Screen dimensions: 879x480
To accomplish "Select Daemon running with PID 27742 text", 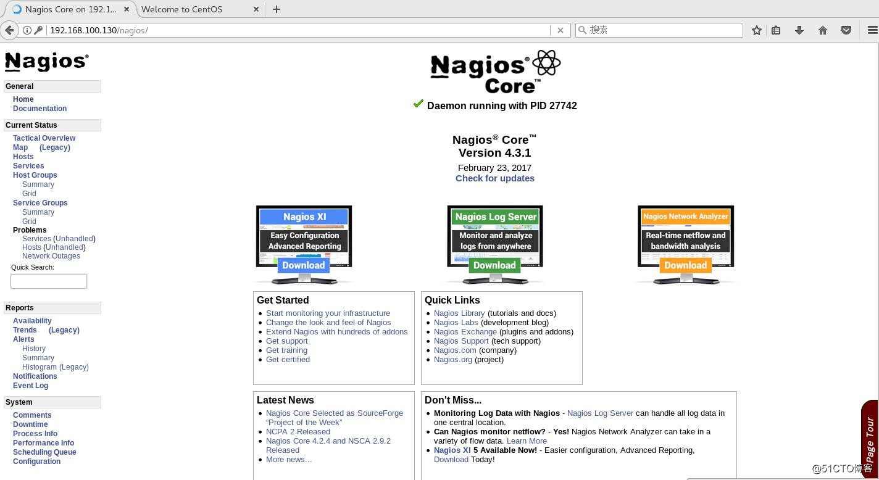I will 502,106.
